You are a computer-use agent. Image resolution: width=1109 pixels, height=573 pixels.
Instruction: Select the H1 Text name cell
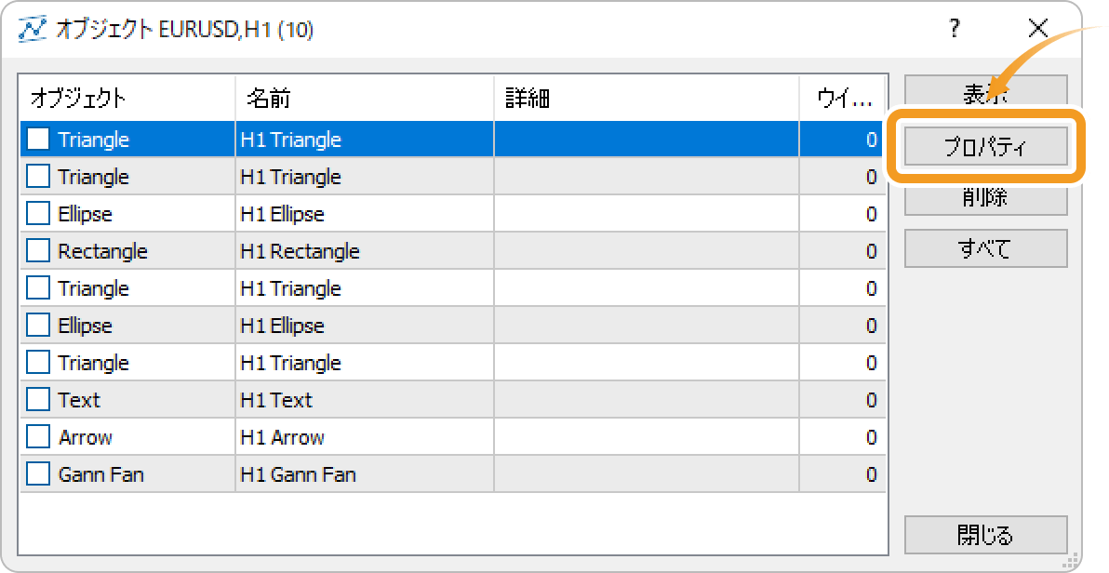[x=365, y=400]
